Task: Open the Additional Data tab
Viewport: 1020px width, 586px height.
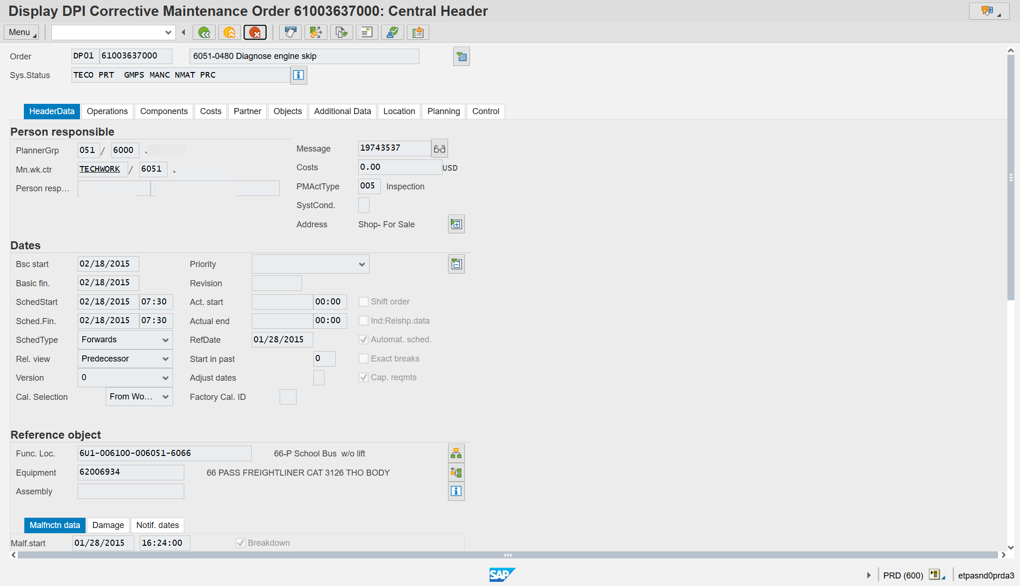Action: [x=342, y=111]
